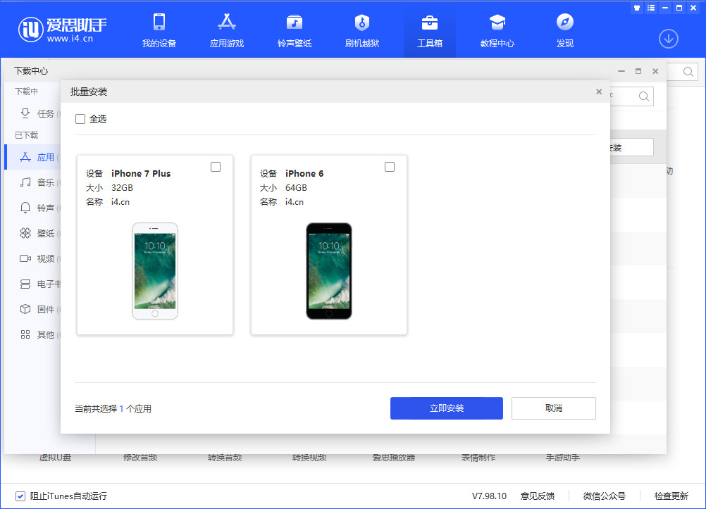Image resolution: width=706 pixels, height=509 pixels.
Task: Click 检查更新 check updates link
Action: pyautogui.click(x=671, y=496)
